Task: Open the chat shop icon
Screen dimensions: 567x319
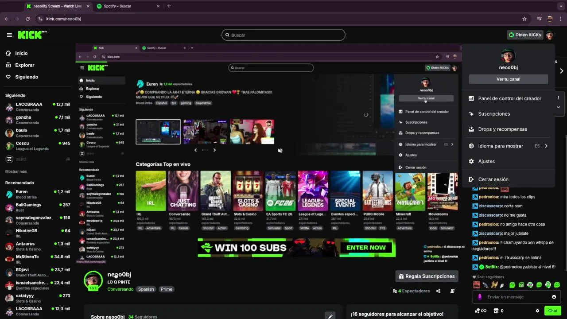Action: click(496, 311)
